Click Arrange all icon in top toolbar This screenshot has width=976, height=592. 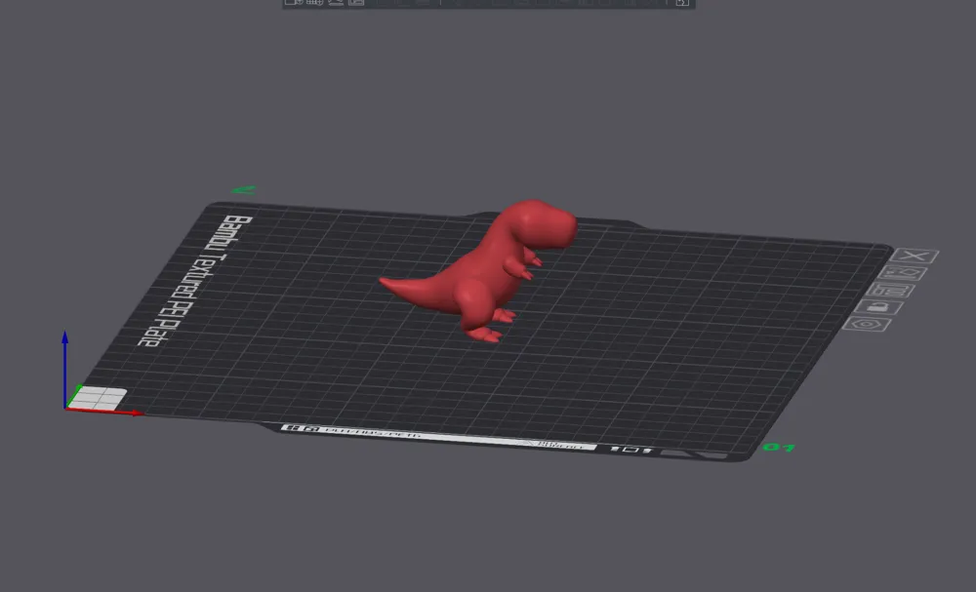[356, 2]
